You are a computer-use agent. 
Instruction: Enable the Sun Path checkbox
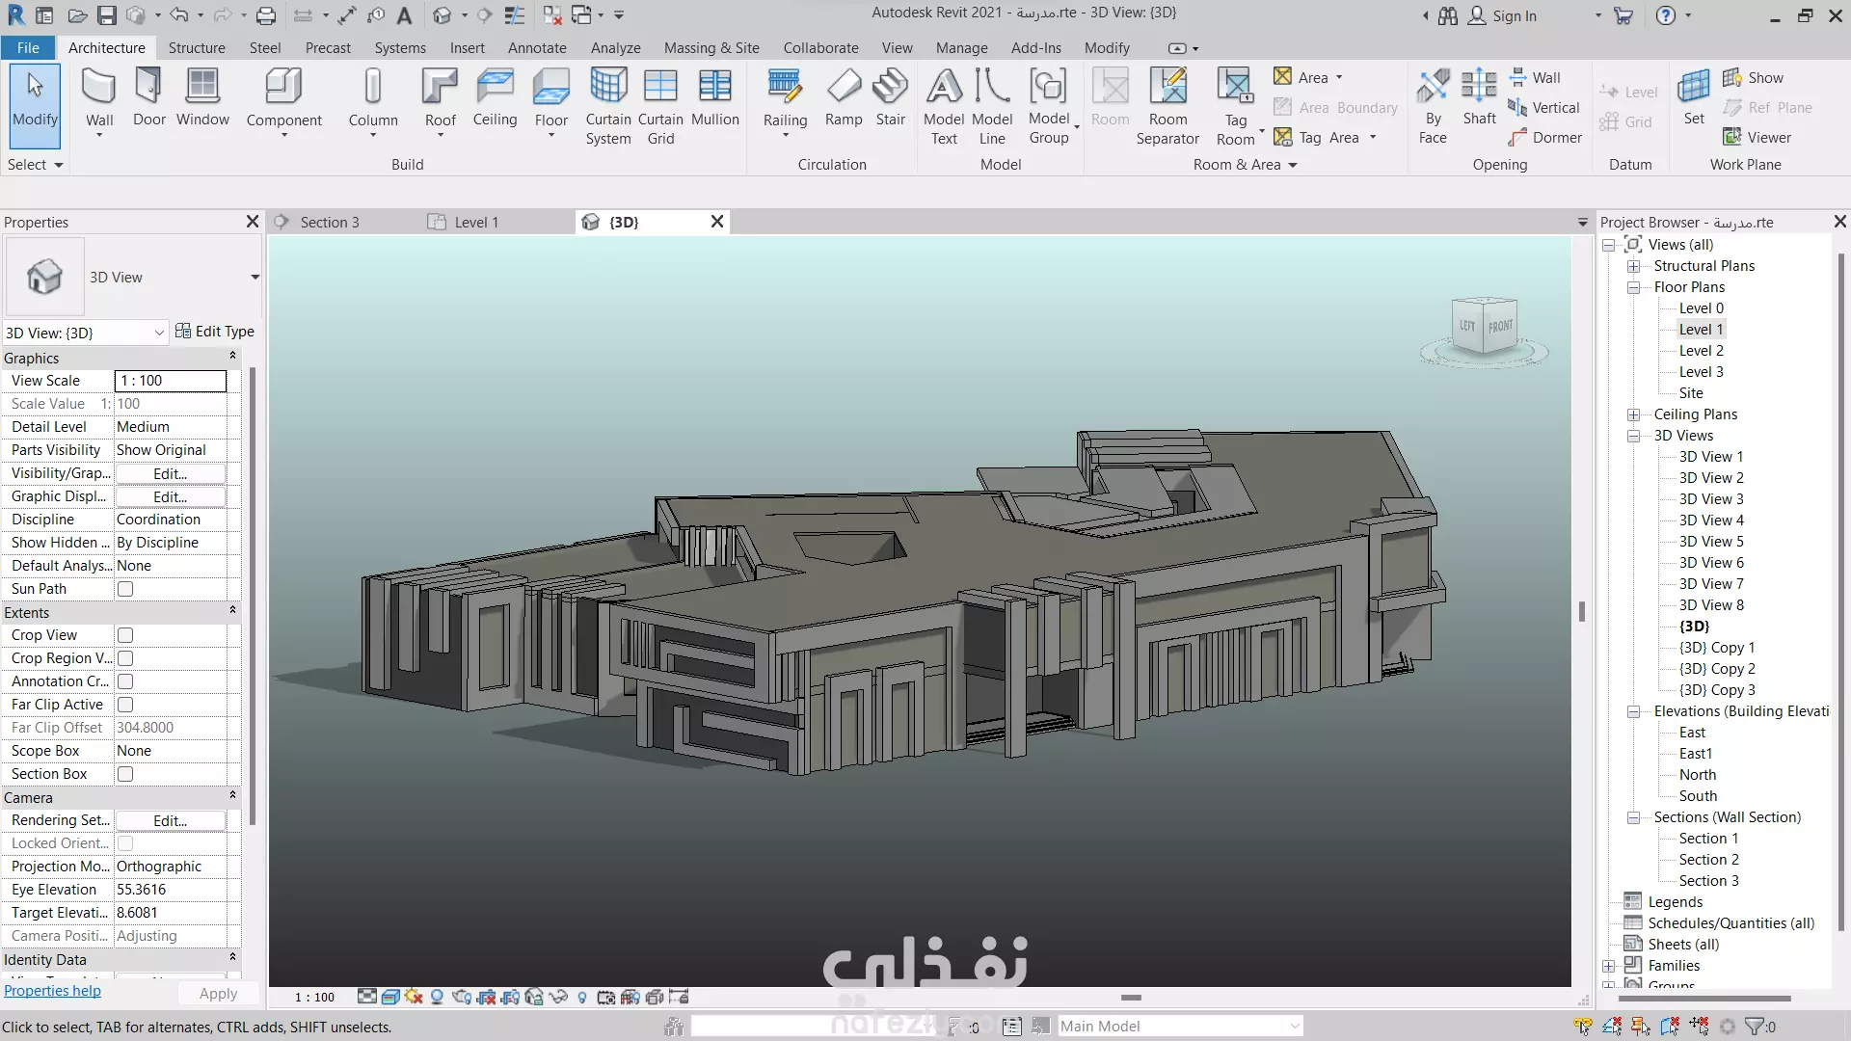(125, 589)
